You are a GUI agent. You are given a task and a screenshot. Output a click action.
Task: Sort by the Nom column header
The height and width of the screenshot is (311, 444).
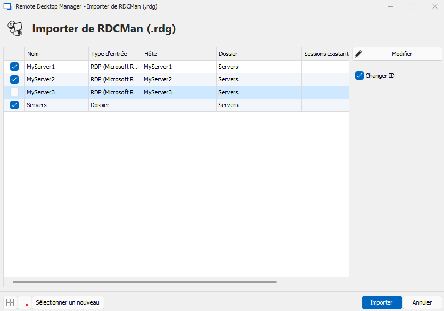(x=56, y=54)
